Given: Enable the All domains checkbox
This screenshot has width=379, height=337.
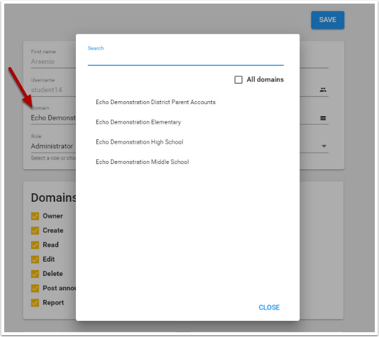Looking at the screenshot, I should click(x=239, y=80).
